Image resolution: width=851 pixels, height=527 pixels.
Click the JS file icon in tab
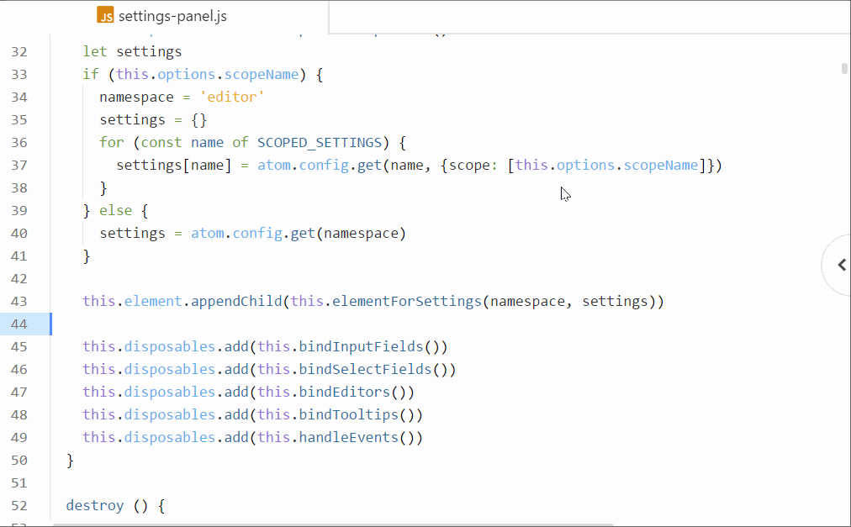(x=105, y=15)
